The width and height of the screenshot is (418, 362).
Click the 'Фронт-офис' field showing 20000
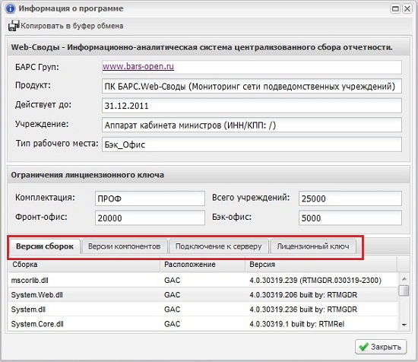[150, 218]
